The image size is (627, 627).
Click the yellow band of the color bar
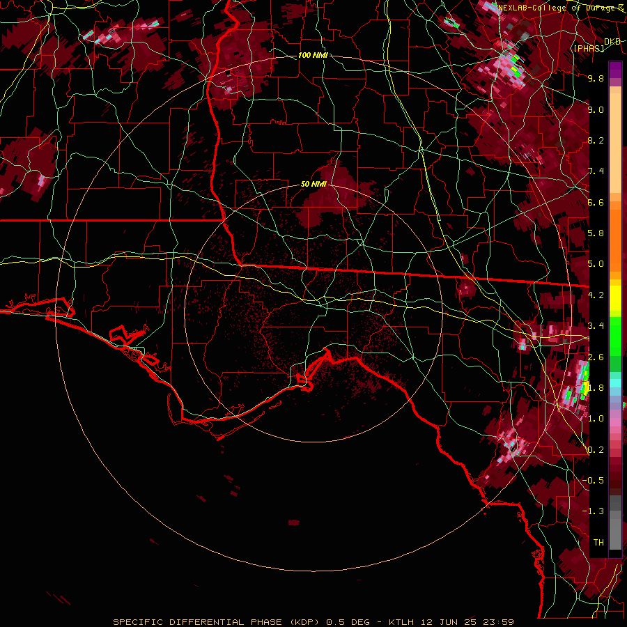(x=615, y=298)
